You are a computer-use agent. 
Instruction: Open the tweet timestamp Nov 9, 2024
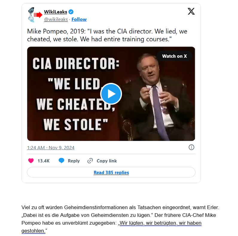pyautogui.click(x=51, y=147)
